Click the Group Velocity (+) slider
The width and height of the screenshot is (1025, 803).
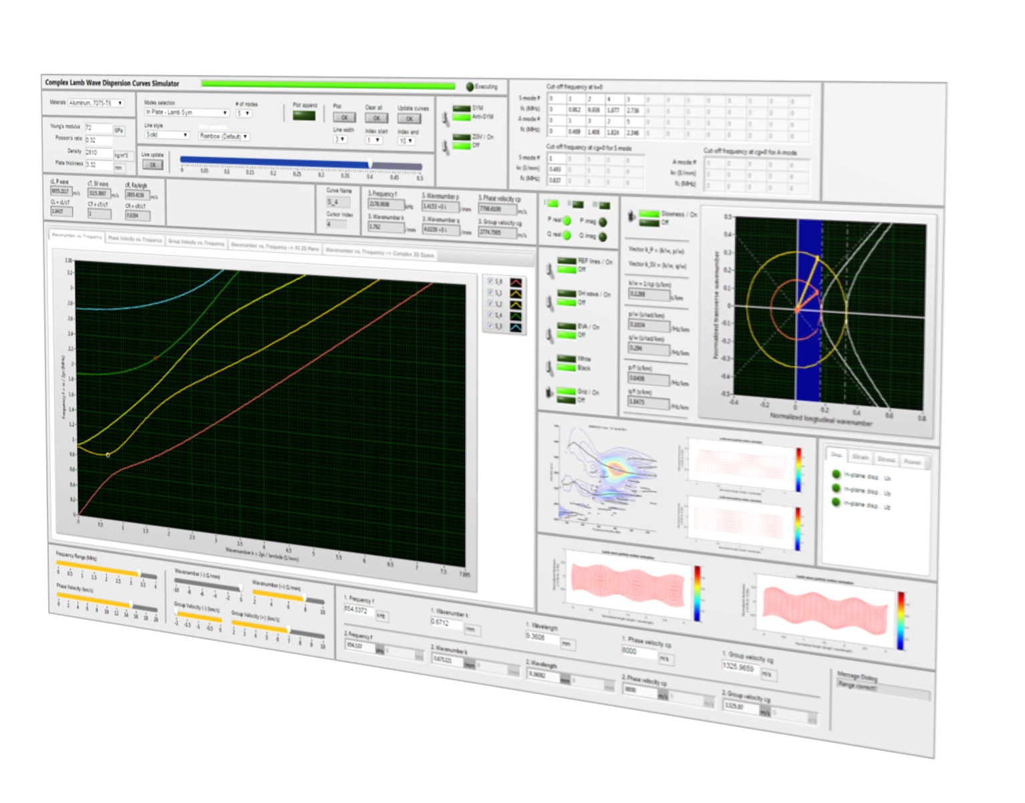coord(279,628)
